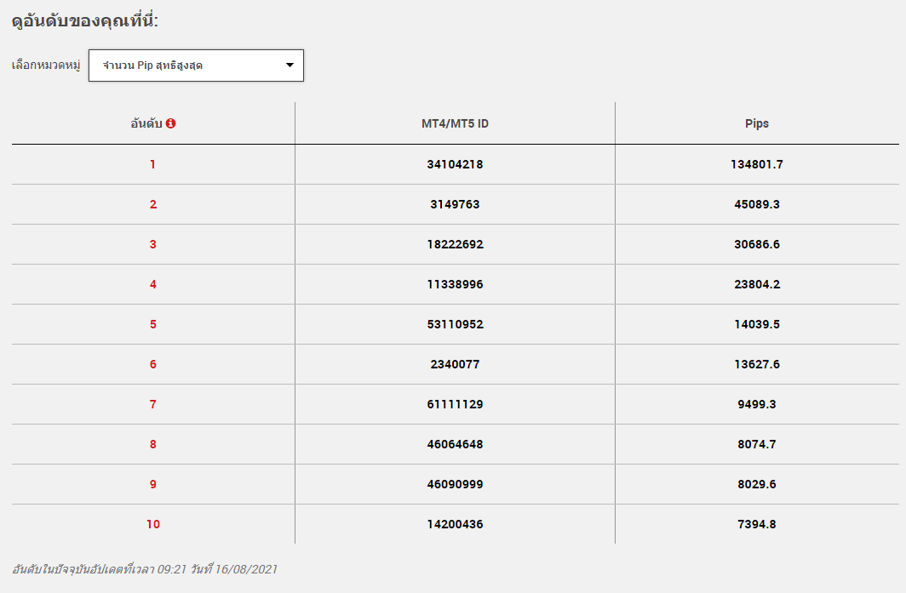Select account ID 14200436
This screenshot has width=906, height=593.
point(455,524)
